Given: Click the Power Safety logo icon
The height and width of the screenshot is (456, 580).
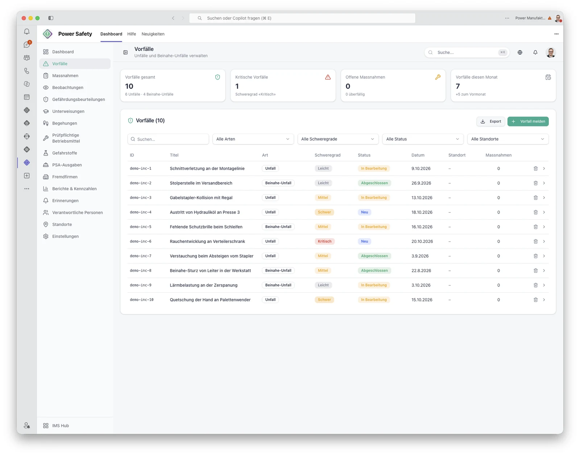Looking at the screenshot, I should pyautogui.click(x=47, y=34).
